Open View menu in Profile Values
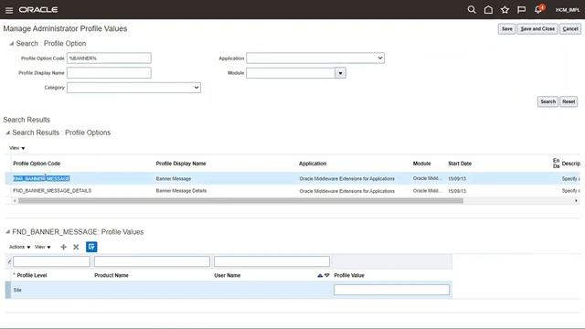The image size is (585, 329). 43,247
